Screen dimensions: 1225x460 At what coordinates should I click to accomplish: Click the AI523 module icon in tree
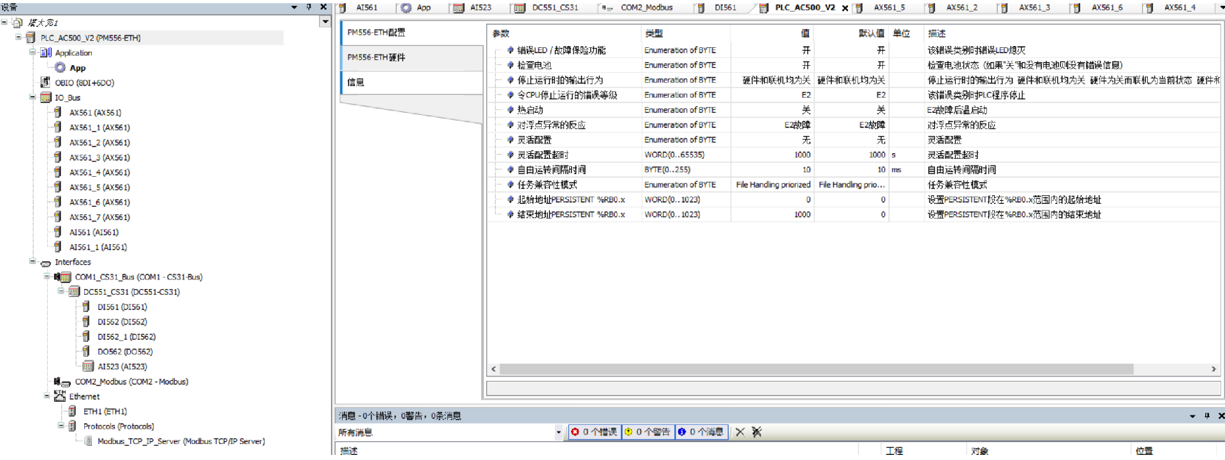88,366
